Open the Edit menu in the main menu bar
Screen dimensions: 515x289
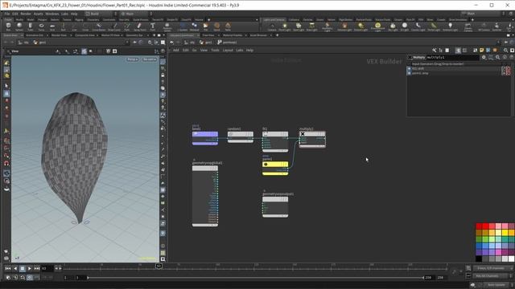coord(15,14)
